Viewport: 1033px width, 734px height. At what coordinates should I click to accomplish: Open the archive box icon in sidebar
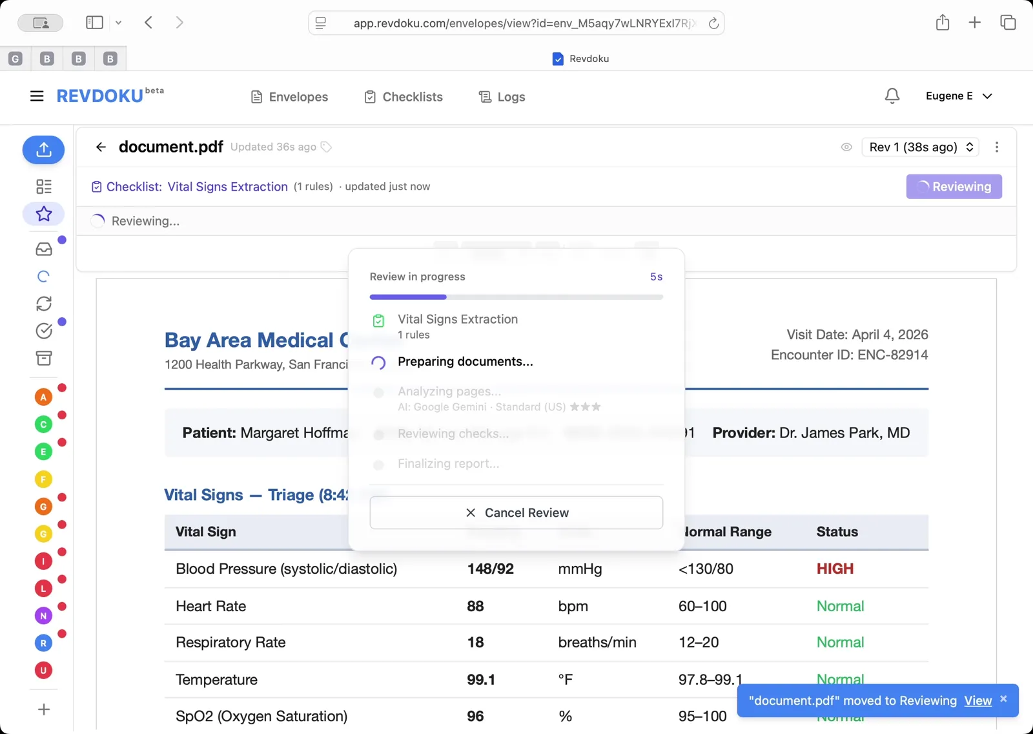pos(43,359)
